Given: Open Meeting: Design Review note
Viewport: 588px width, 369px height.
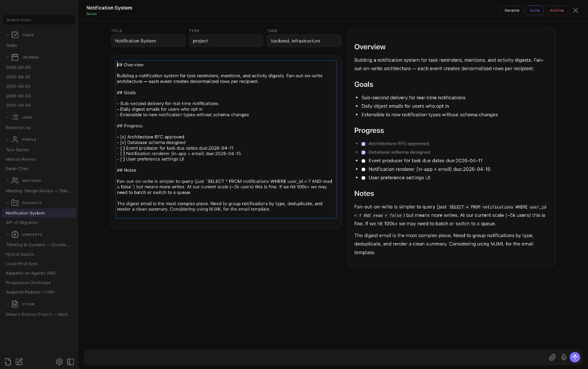Looking at the screenshot, I should click(39, 191).
